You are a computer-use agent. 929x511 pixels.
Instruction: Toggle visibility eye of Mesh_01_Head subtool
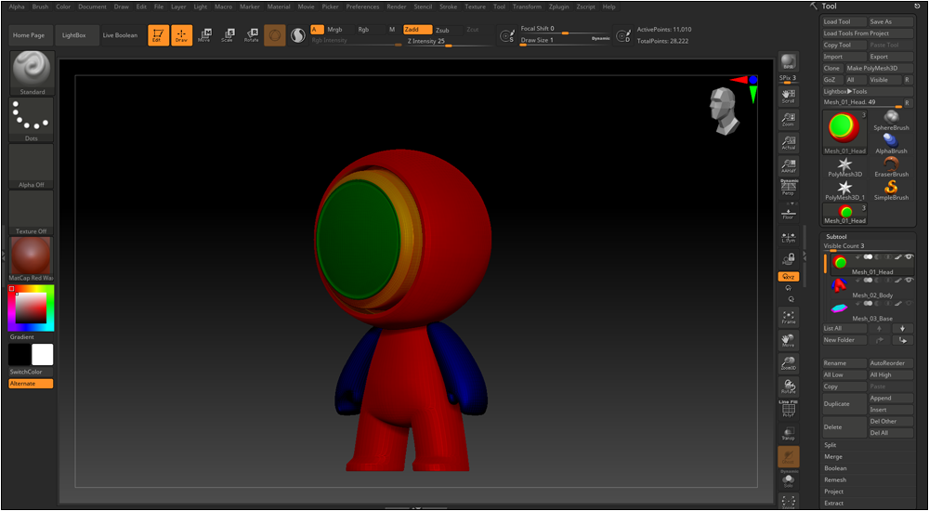point(909,256)
